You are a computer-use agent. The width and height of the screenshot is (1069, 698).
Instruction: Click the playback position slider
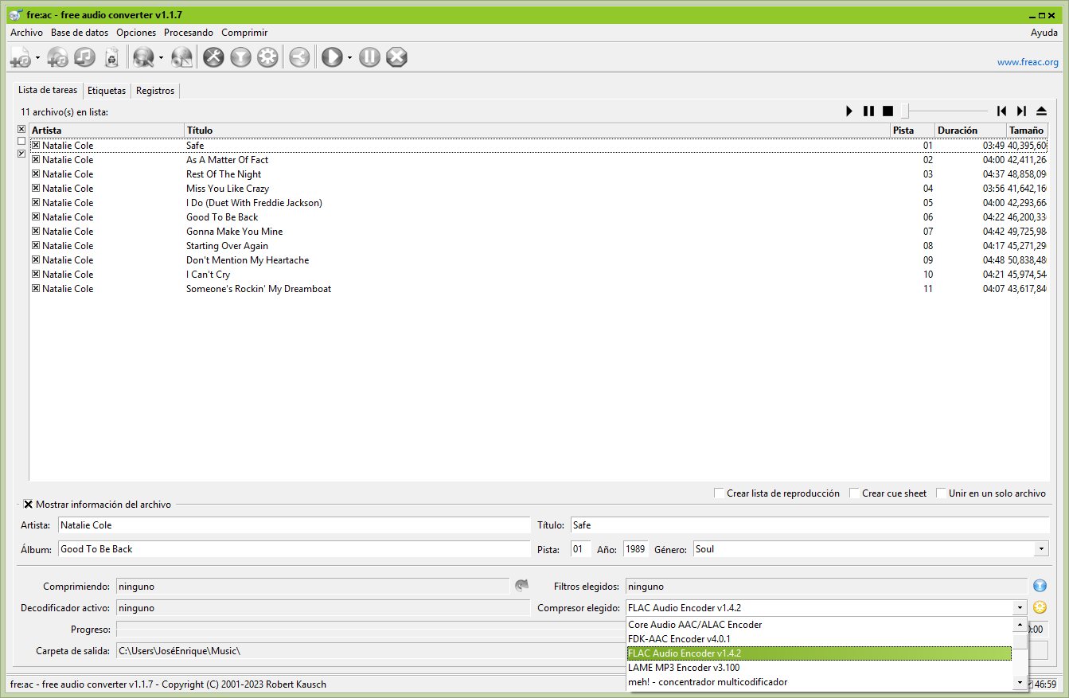(x=947, y=111)
